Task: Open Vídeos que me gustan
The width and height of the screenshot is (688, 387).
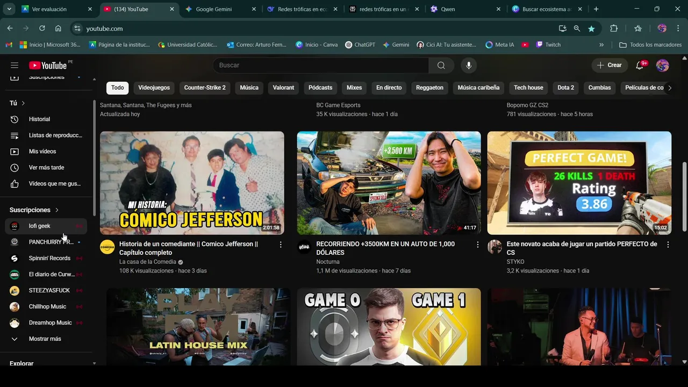Action: point(46,184)
